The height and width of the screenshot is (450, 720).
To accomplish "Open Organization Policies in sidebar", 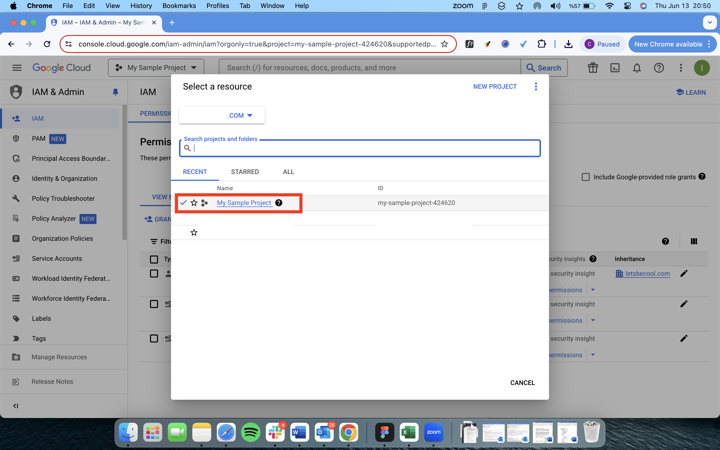I will (62, 238).
